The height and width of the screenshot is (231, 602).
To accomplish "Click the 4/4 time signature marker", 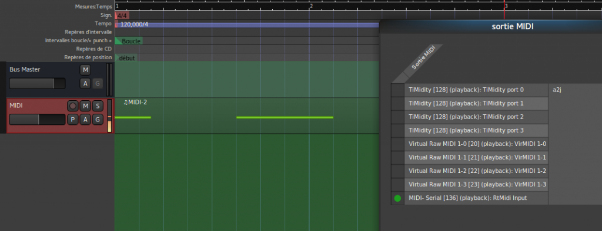I will pos(122,16).
